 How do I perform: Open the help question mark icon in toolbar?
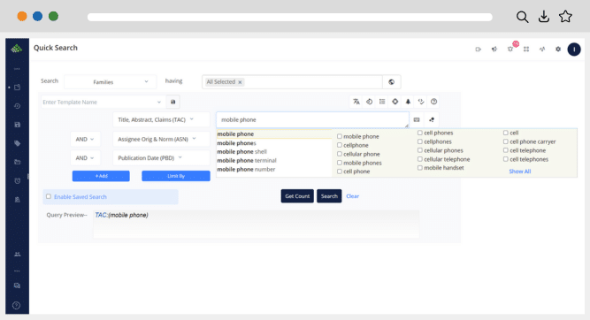coord(433,102)
